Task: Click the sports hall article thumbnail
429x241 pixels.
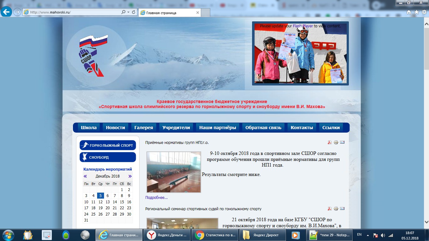Action: coord(174,172)
